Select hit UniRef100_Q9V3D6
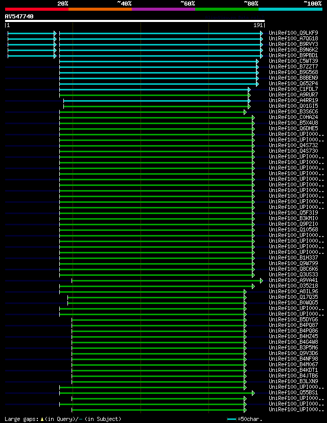327x423 pixels. 293,353
